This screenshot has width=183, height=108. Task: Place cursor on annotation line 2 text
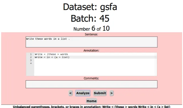pyautogui.click(x=52, y=57)
